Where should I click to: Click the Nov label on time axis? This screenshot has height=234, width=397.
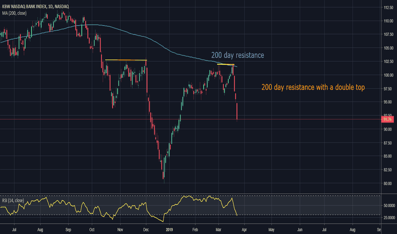(120, 230)
